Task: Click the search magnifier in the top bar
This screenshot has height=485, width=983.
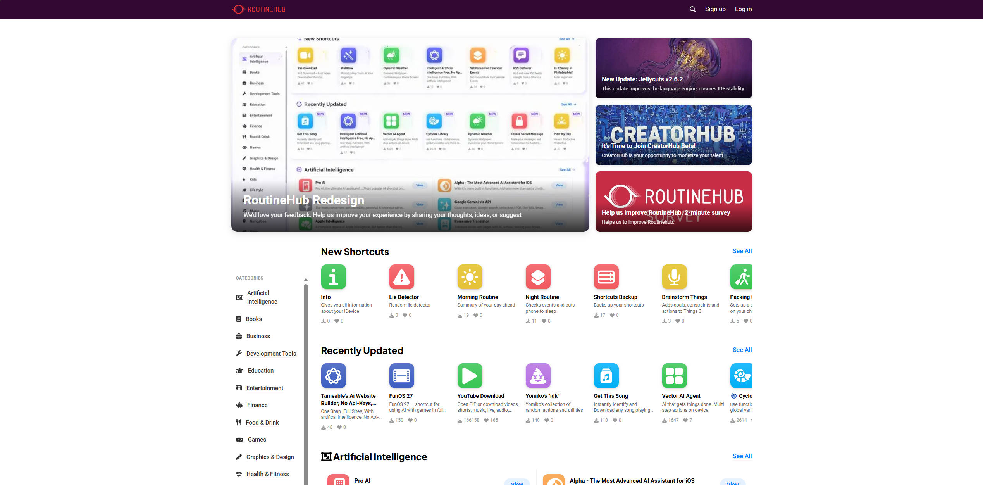Action: 692,9
